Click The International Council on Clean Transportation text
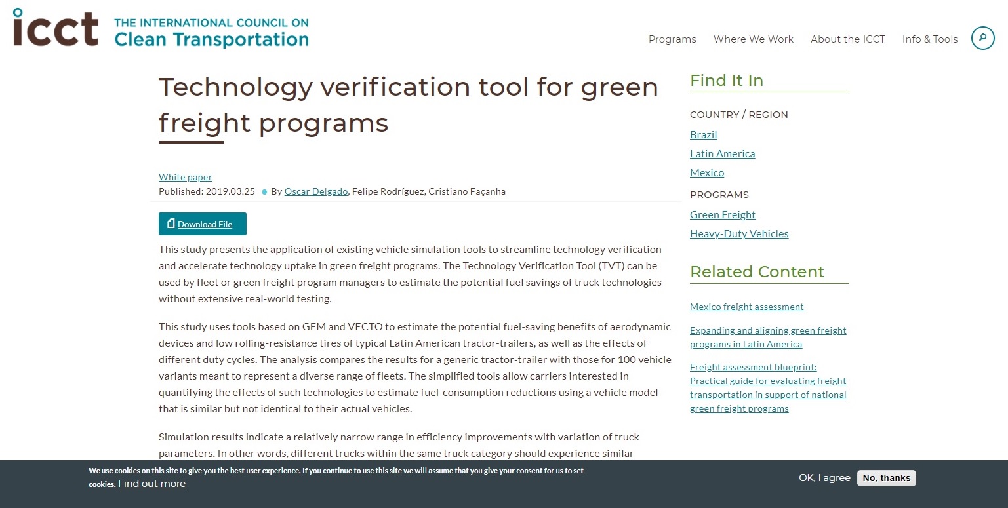Screen dimensions: 1008x508 [x=211, y=32]
